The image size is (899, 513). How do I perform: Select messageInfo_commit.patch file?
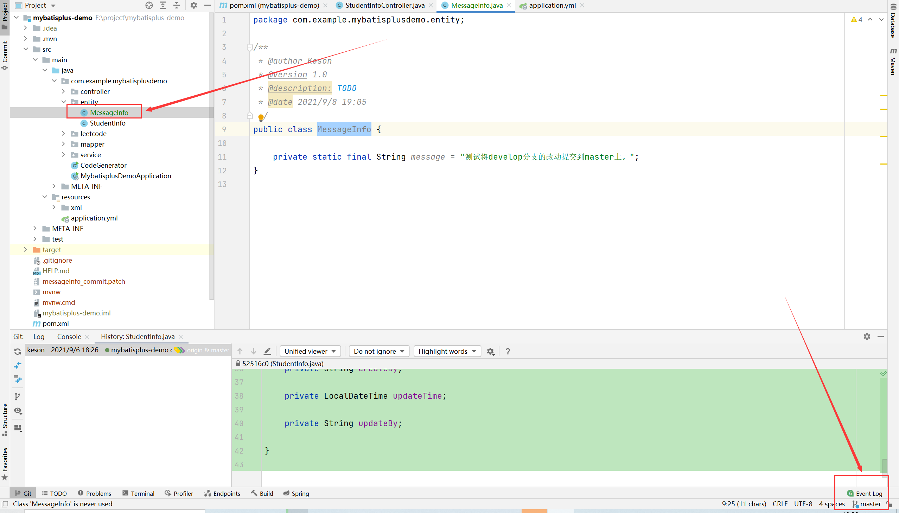83,281
